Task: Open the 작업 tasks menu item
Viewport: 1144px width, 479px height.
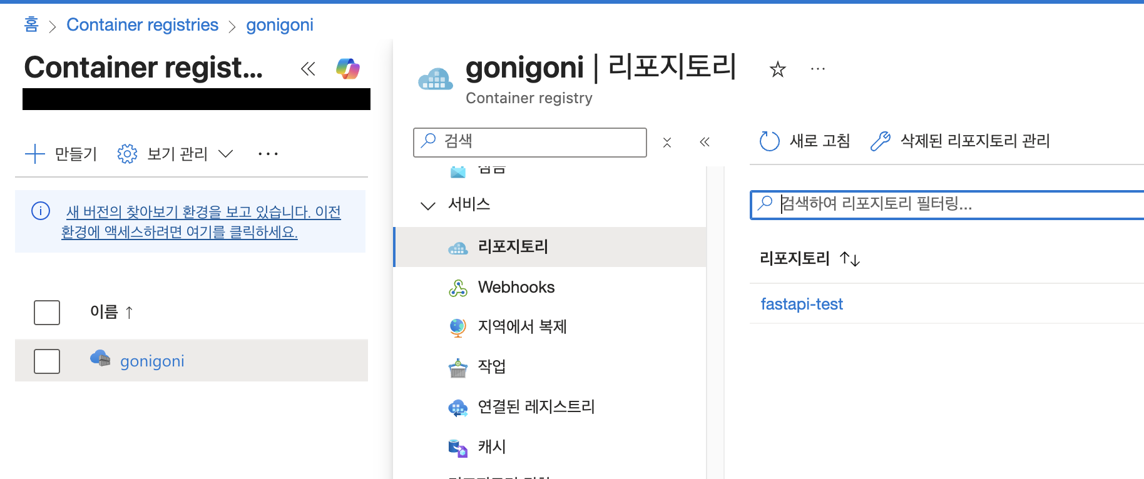Action: tap(491, 366)
